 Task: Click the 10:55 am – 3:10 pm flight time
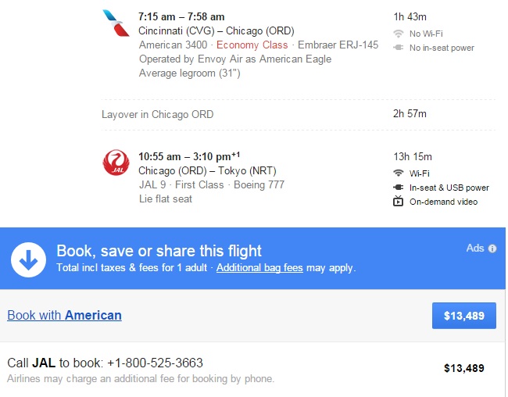coord(186,157)
